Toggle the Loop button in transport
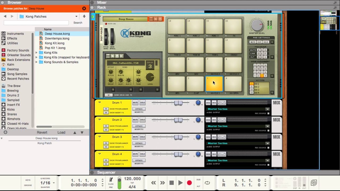 (x=207, y=183)
